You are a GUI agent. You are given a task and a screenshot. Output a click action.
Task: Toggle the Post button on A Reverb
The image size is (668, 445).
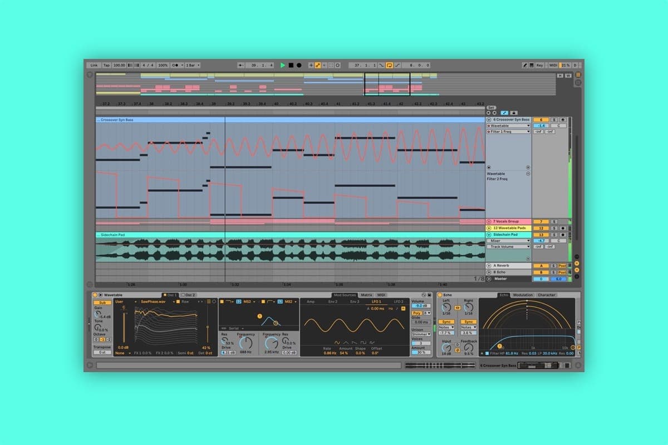[x=562, y=266]
